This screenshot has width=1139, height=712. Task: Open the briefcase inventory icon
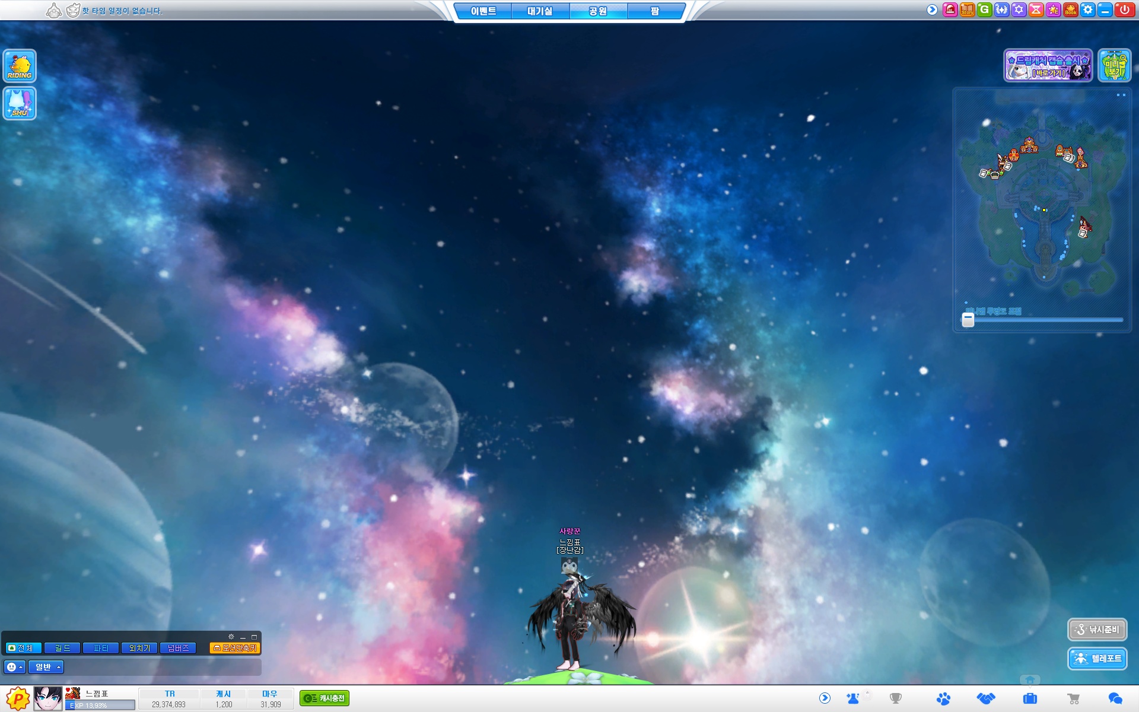coord(1030,698)
